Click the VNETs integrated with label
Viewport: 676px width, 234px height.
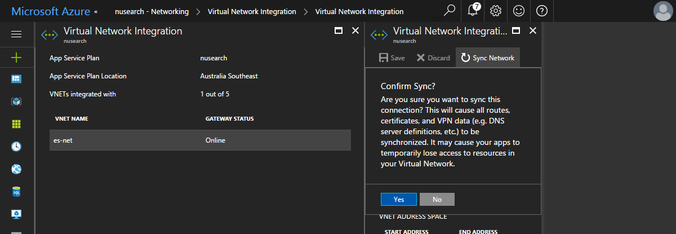83,94
